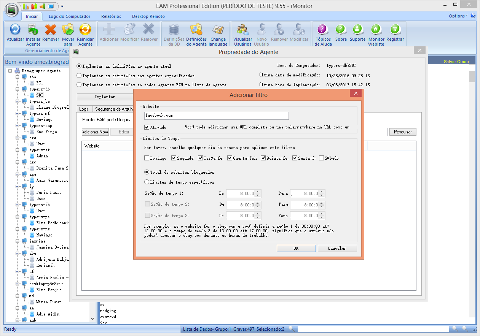The height and width of the screenshot is (336, 480).
Task: Switch to Relatórios ribbon tab
Action: (x=111, y=16)
